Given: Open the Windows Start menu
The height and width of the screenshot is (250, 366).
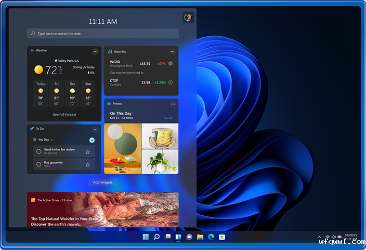Looking at the screenshot, I should 145,237.
